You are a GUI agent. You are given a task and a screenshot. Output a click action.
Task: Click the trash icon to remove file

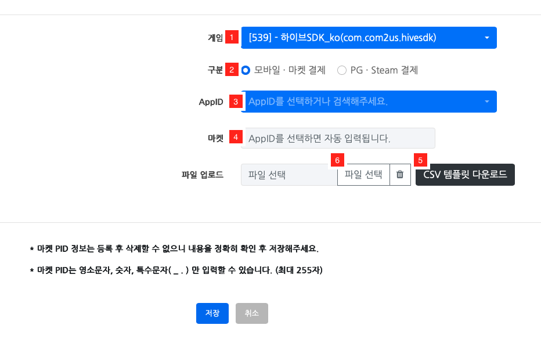[400, 174]
